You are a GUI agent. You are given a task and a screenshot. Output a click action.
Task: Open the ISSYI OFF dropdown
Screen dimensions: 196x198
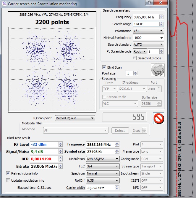(152, 180)
